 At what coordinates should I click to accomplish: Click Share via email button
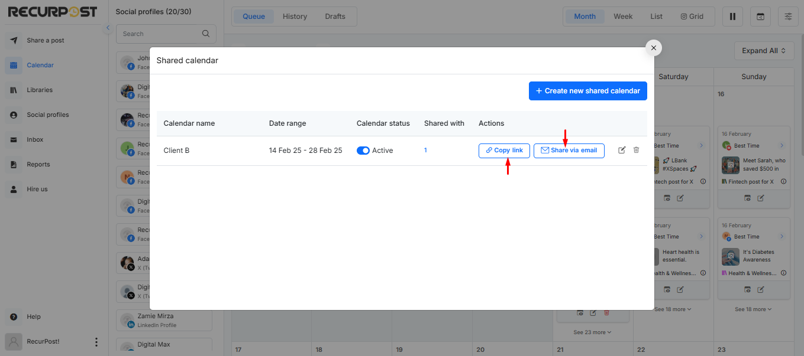click(569, 151)
